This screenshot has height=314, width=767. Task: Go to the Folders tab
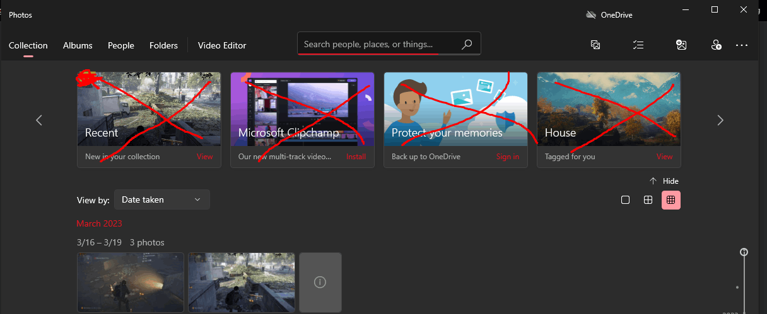[x=163, y=45]
